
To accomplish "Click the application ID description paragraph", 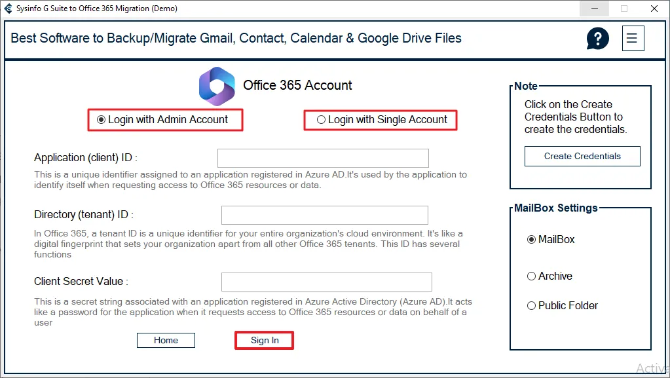I will pos(250,180).
